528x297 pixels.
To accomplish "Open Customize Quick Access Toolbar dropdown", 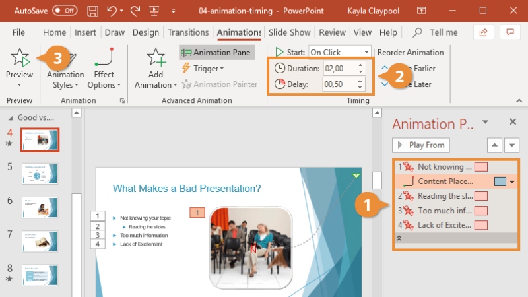I will (x=173, y=11).
